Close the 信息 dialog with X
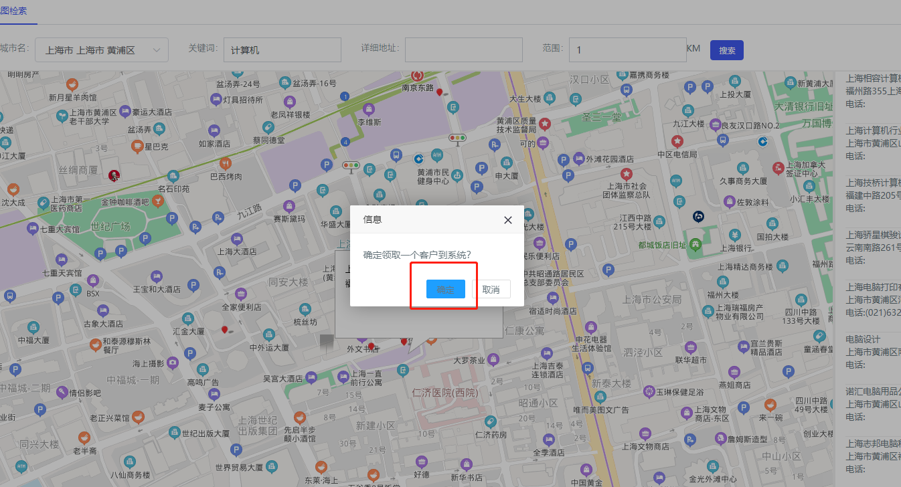 tap(507, 219)
